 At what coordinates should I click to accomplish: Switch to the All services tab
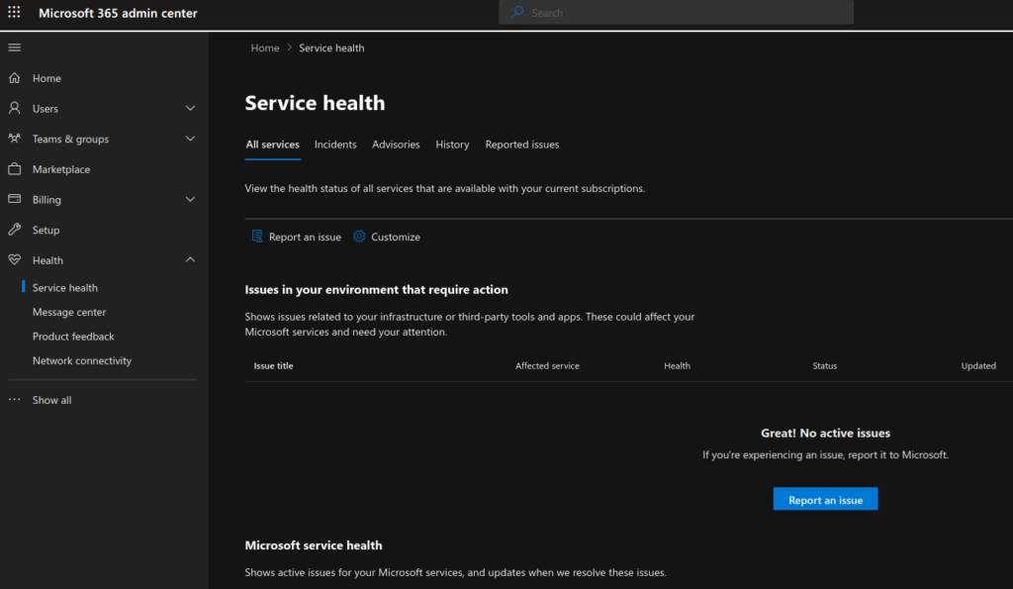tap(273, 145)
